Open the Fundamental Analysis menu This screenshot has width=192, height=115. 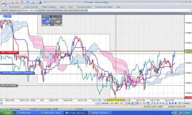coord(104,7)
